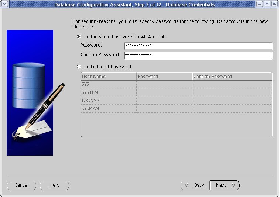Select Use the Same Password for All Accounts
Screen dimensions: 280x197
click(78, 37)
